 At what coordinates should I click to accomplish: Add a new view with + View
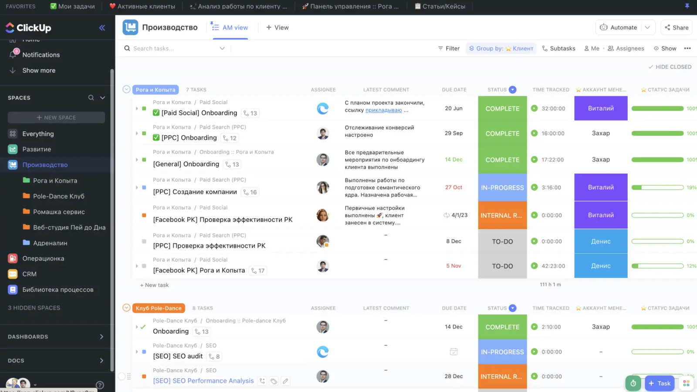click(277, 27)
